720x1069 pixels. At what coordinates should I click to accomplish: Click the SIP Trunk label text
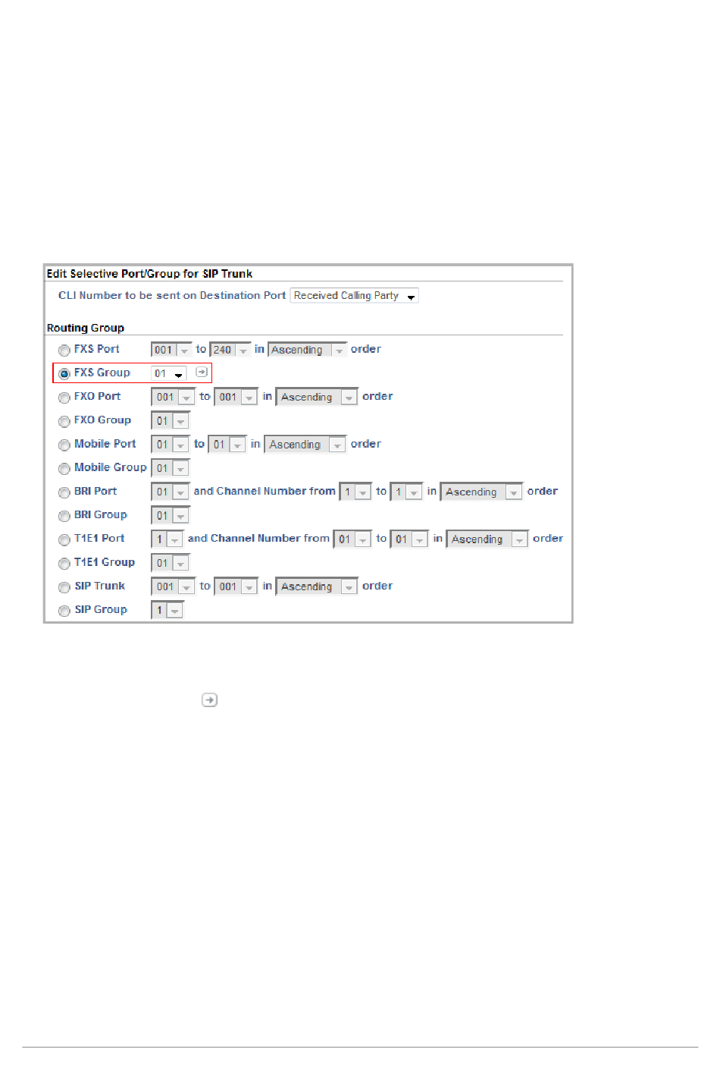click(x=100, y=586)
